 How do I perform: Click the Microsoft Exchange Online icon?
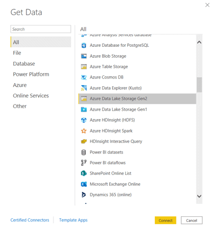tap(84, 184)
